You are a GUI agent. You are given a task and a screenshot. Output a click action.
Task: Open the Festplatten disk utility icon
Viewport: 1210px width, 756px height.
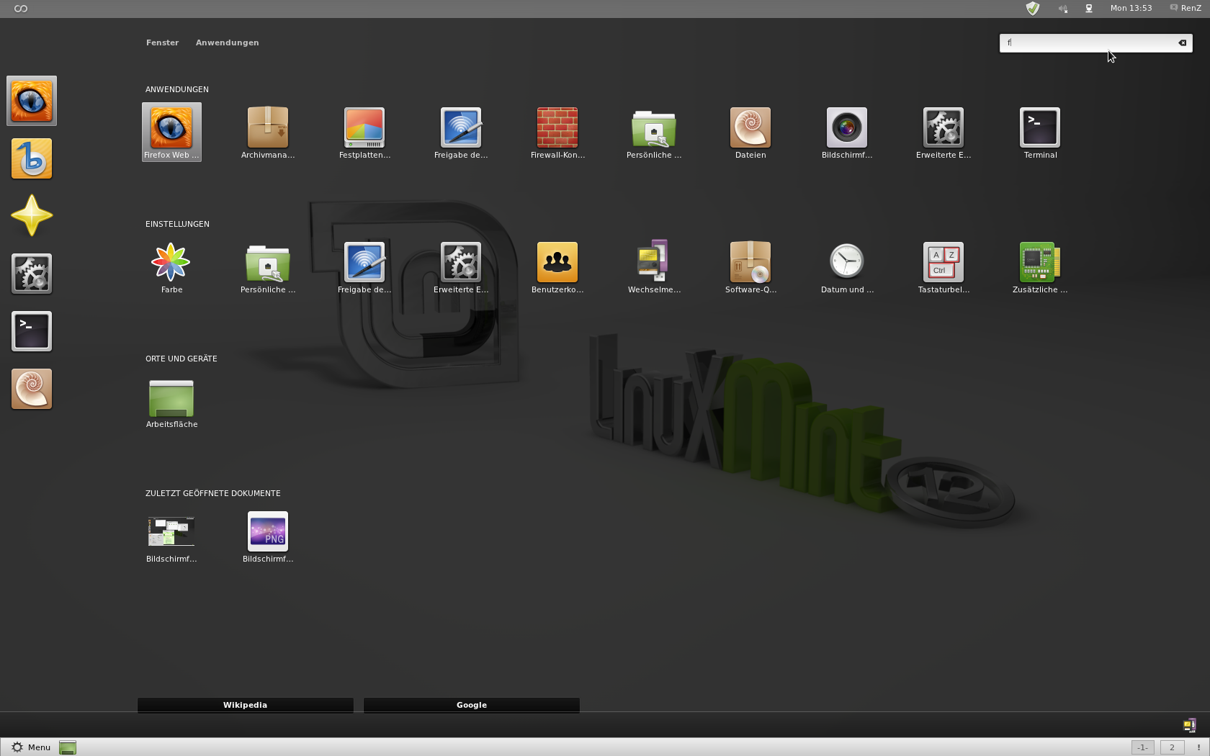click(364, 132)
